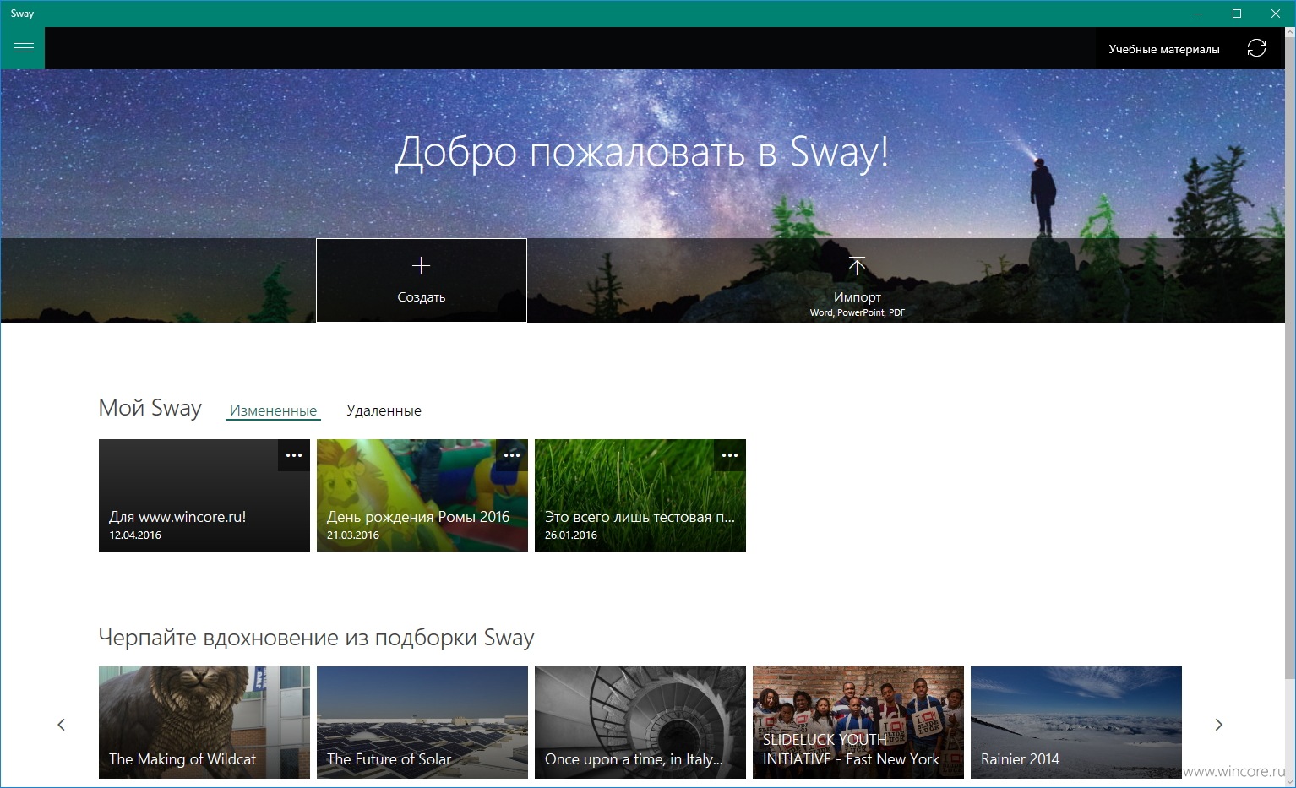1296x788 pixels.
Task: Open SLIDELUCK YOUTH INITIATIVE sample
Action: click(858, 722)
